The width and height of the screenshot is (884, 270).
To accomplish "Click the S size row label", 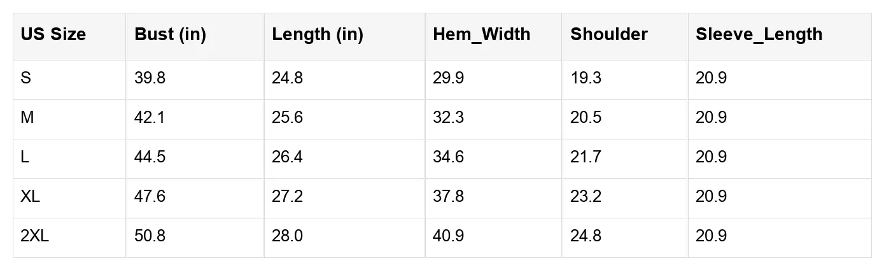I will pos(25,78).
